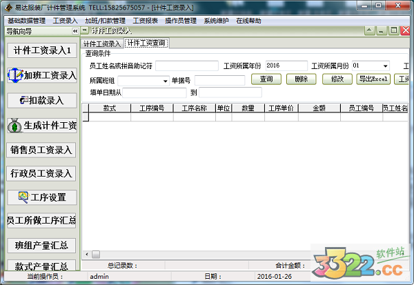Click the 员工编号 column header
Screen dimensions: 414x285
click(362, 108)
